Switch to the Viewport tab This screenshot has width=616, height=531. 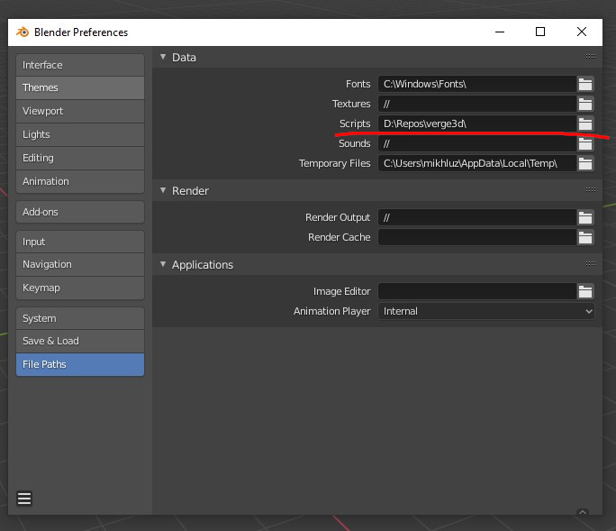[80, 111]
